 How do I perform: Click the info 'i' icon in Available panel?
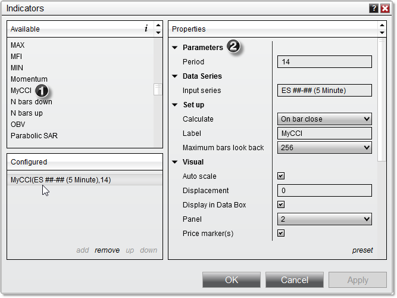tap(146, 28)
